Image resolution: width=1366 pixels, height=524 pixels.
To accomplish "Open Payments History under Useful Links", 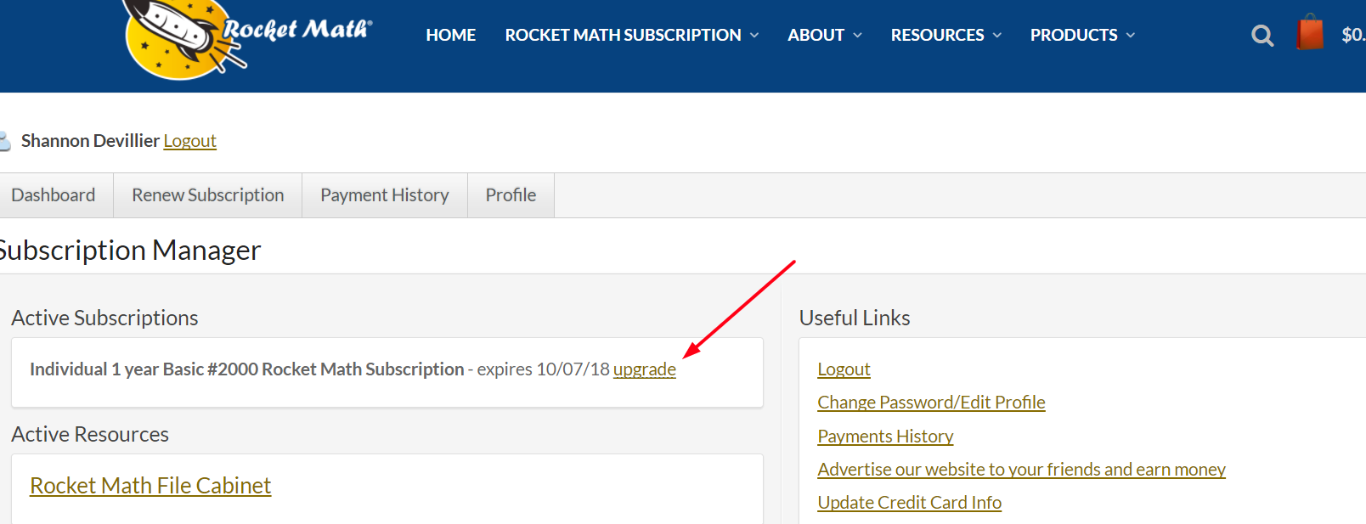I will [x=885, y=437].
